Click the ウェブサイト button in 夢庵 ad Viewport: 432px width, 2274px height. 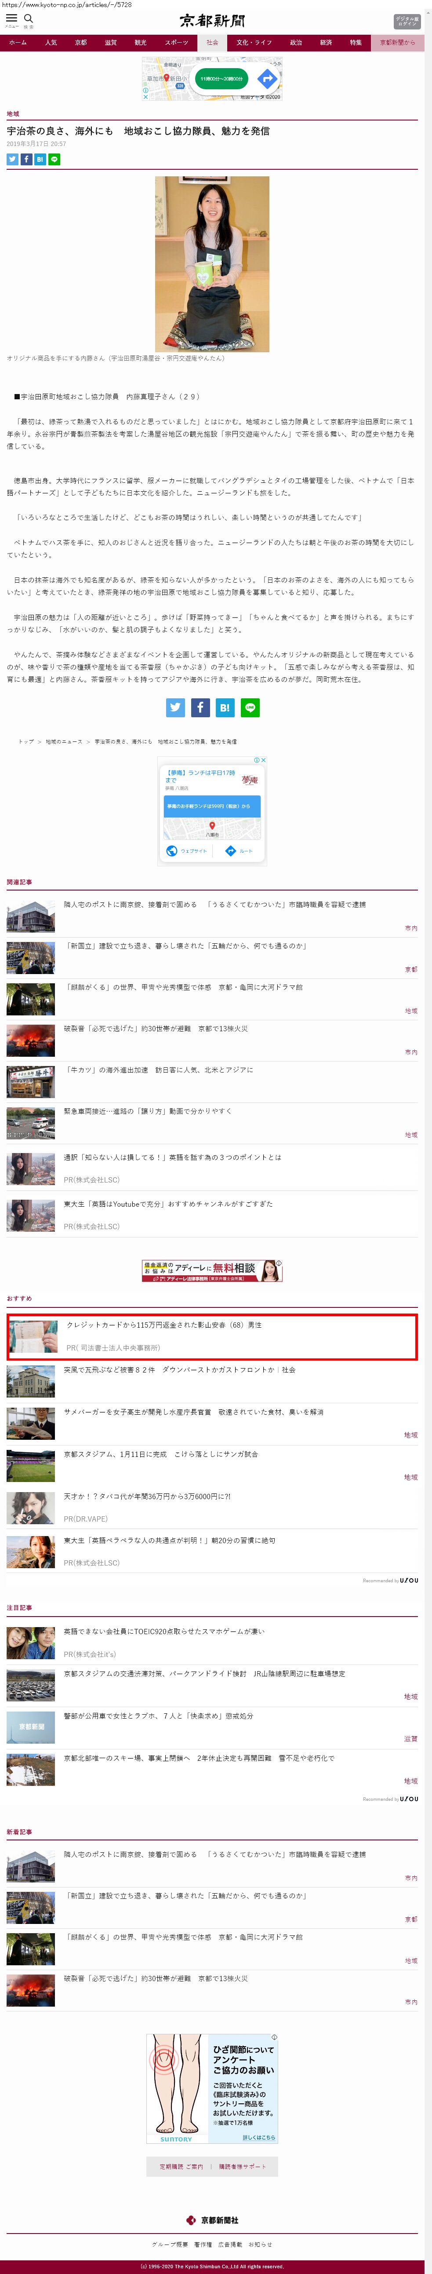[187, 851]
